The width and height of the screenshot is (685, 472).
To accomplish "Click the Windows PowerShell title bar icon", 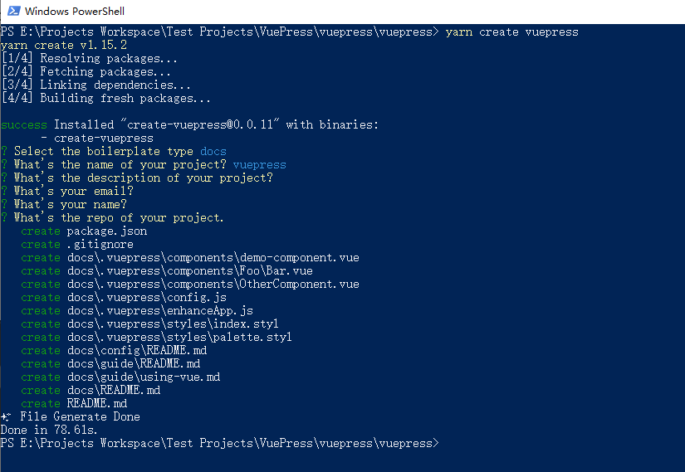I will (13, 11).
